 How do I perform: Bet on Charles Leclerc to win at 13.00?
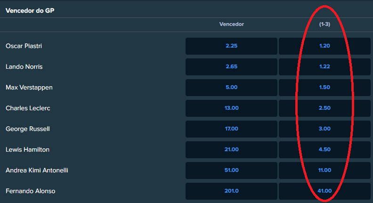pos(231,108)
